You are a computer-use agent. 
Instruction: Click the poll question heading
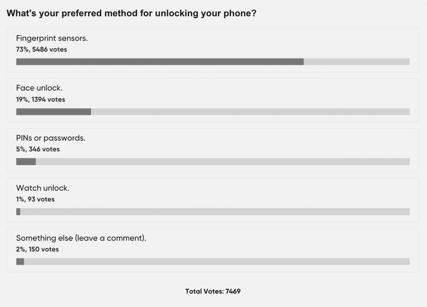pos(132,13)
